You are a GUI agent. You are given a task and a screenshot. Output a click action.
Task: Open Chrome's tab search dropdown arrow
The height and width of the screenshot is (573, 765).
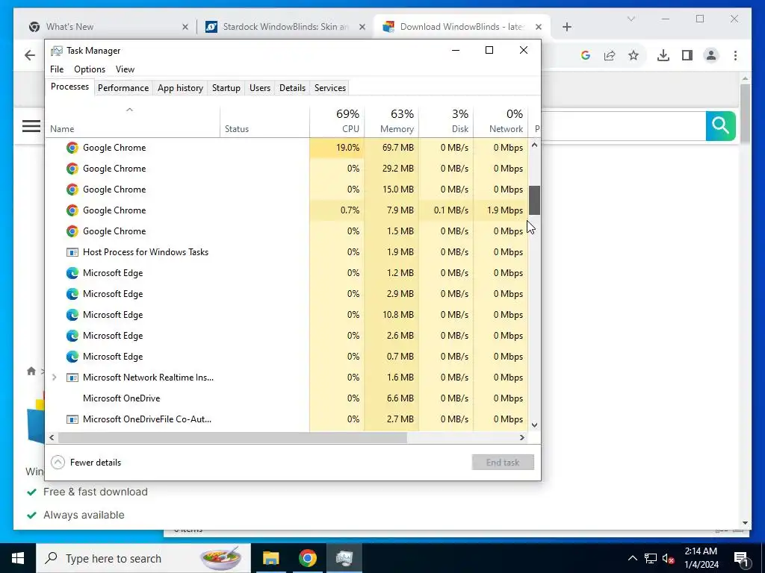click(x=631, y=19)
